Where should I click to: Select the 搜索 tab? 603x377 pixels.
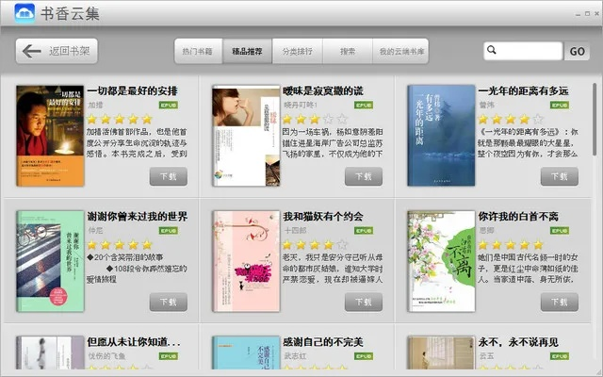point(348,51)
